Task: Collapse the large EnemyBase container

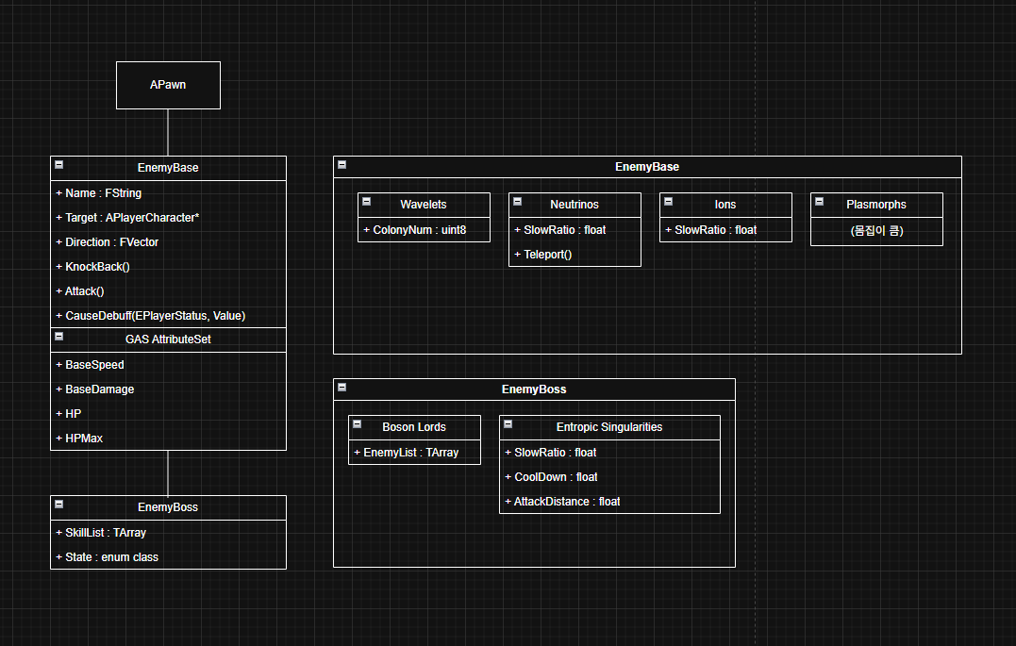Action: coord(342,165)
